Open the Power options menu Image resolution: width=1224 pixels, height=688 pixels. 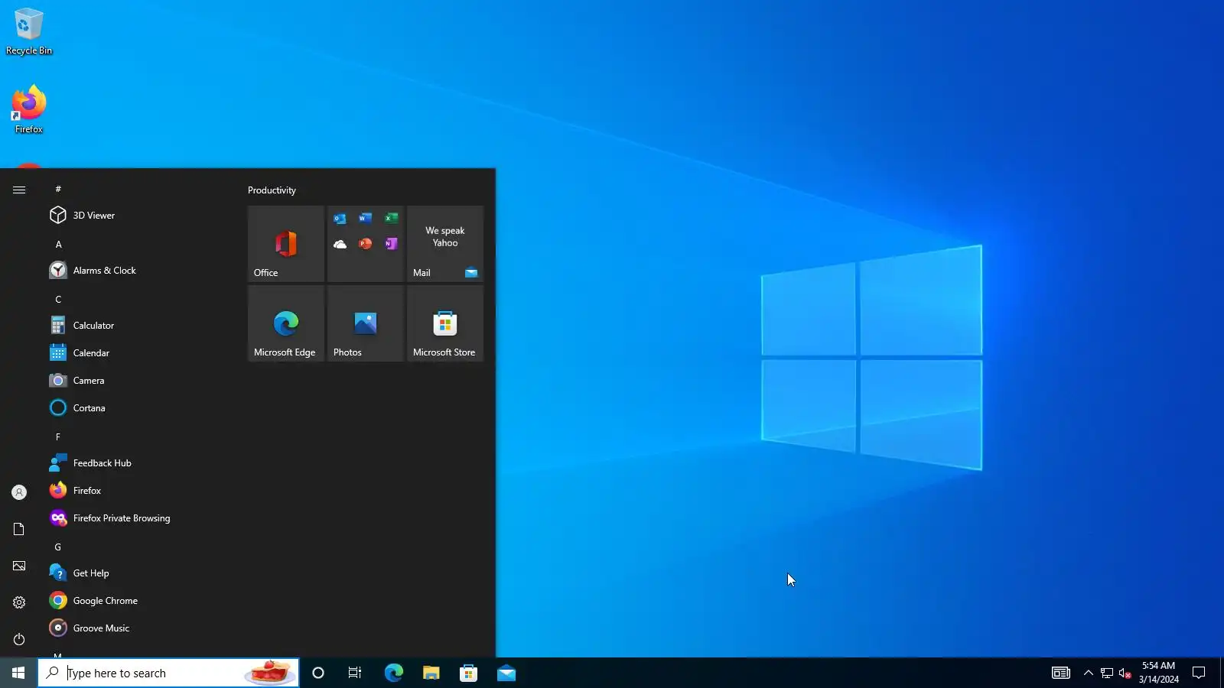pos(19,639)
